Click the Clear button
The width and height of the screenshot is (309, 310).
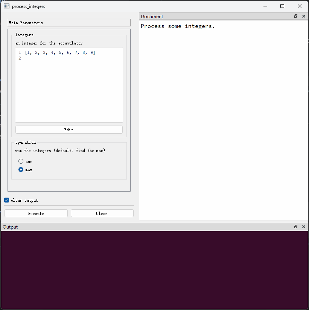coord(102,213)
